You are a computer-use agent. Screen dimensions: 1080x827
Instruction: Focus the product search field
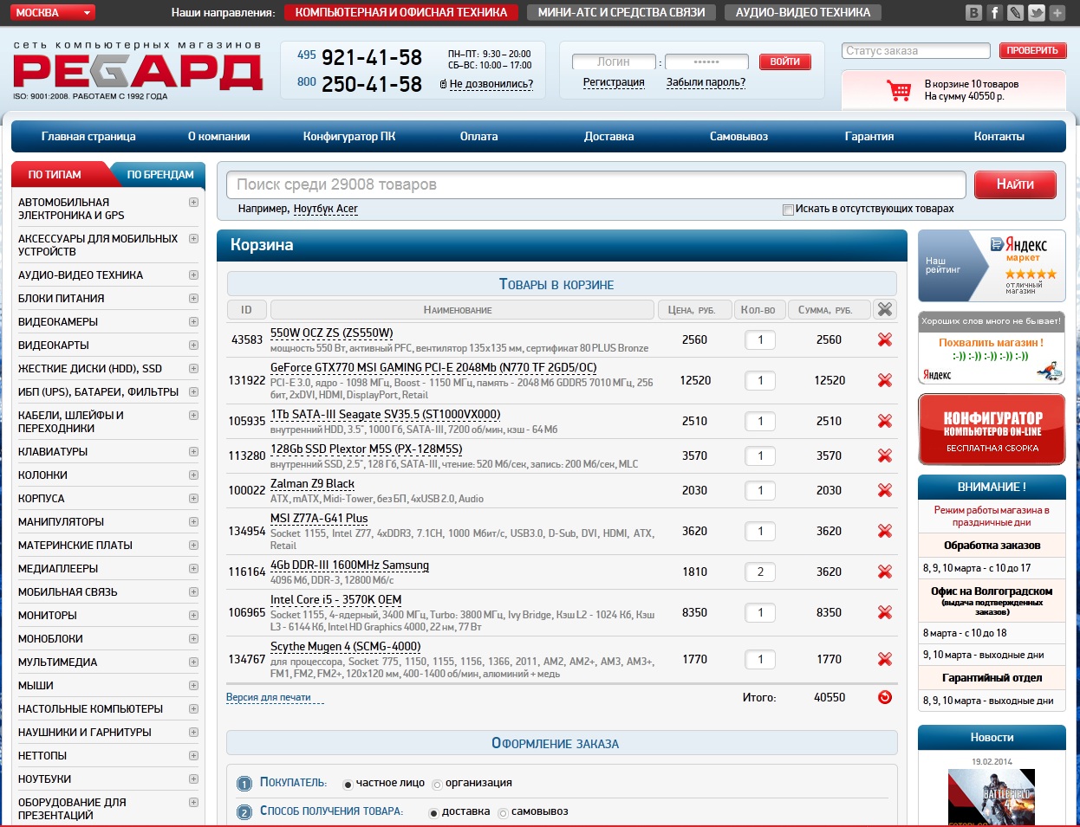coord(596,184)
